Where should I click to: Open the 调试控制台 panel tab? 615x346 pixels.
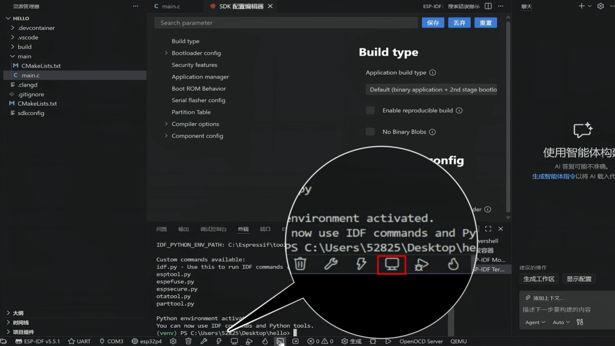click(214, 229)
